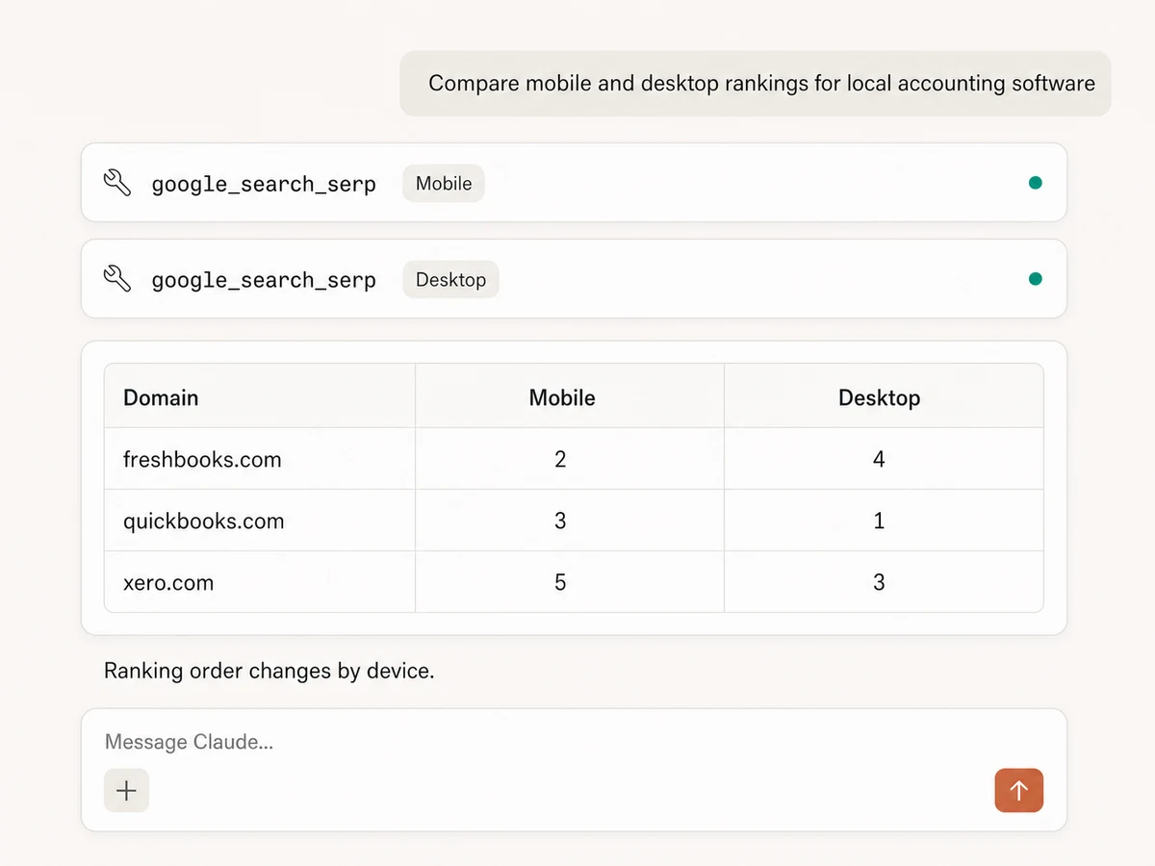Click the Desktop tag badge
Viewport: 1155px width, 866px height.
450,279
